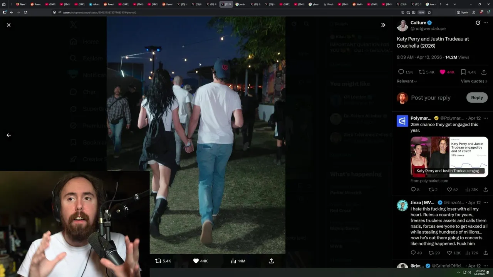493x277 pixels.
Task: Repost from the photo overlay bar (5.4K)
Action: 163,261
